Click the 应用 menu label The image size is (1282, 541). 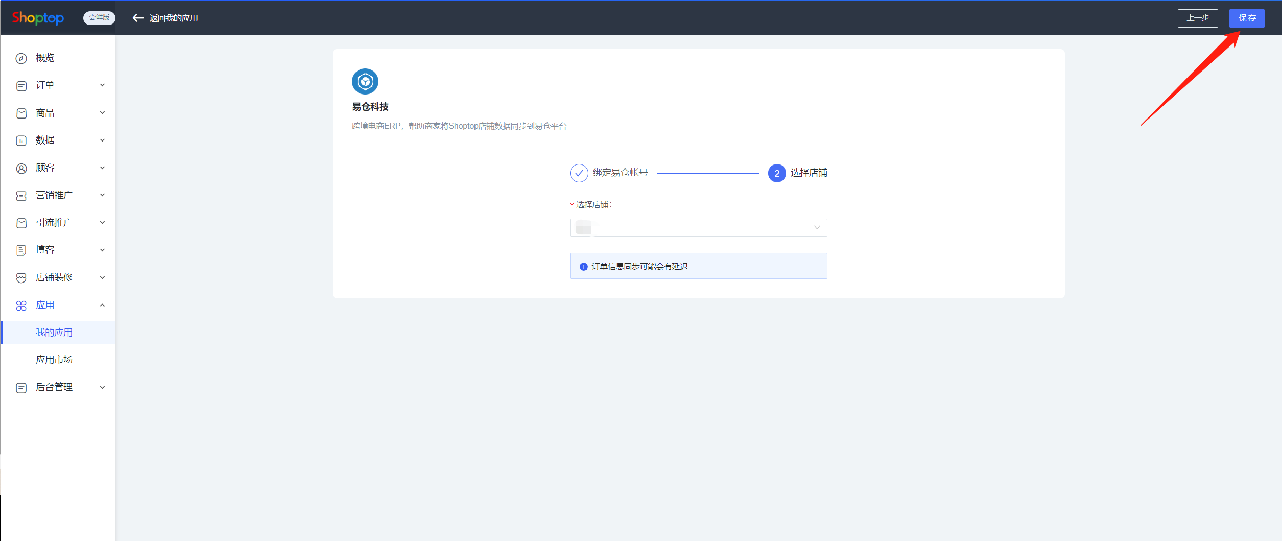(x=45, y=305)
